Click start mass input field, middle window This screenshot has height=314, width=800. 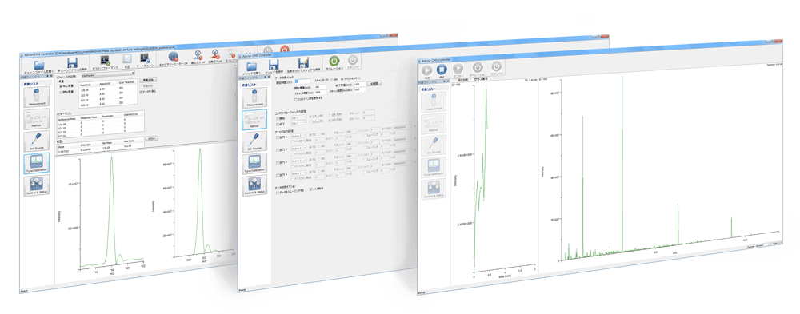point(321,86)
